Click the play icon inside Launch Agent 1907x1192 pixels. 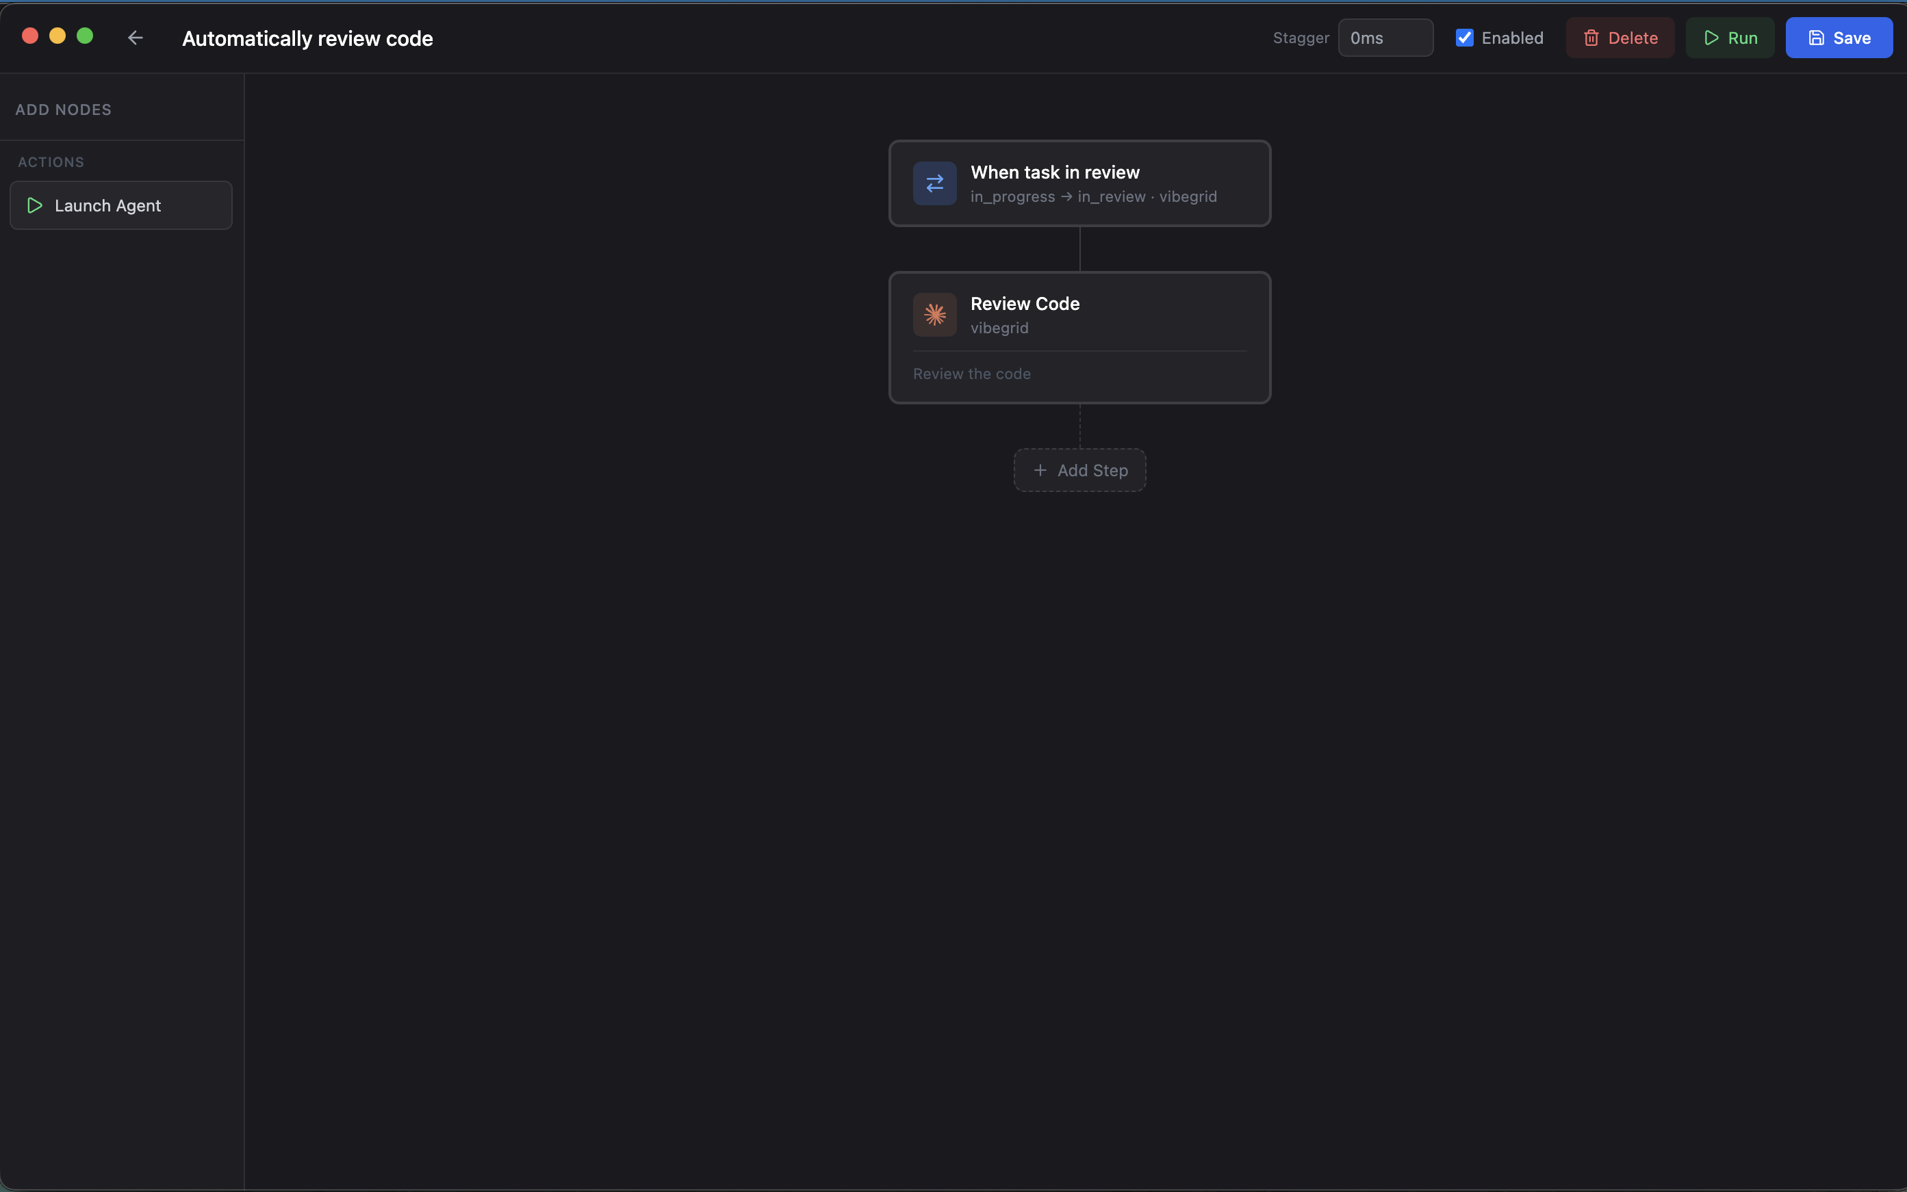[x=34, y=206]
